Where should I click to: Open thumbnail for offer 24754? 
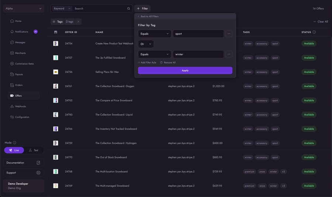(x=56, y=44)
